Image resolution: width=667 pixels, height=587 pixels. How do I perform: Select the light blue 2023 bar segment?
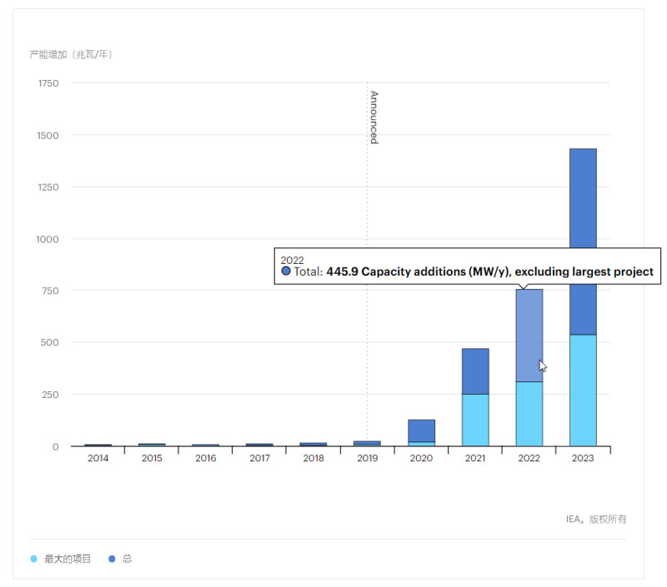pyautogui.click(x=583, y=390)
